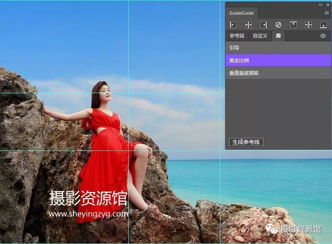This screenshot has height=244, width=332.
Task: Switch to 自定义 tab
Action: click(260, 36)
